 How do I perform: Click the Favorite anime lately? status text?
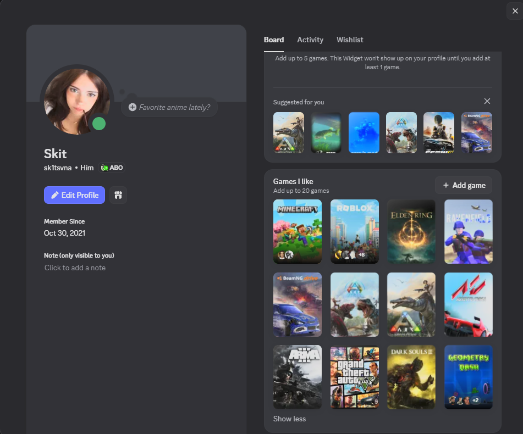coord(174,107)
